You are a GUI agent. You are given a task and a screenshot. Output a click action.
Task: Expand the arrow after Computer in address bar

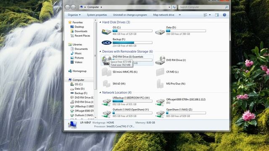101,7
